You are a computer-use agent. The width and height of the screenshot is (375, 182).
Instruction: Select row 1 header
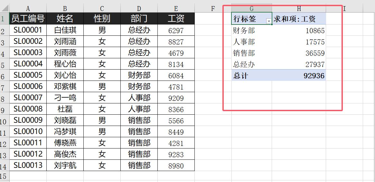coord(5,18)
